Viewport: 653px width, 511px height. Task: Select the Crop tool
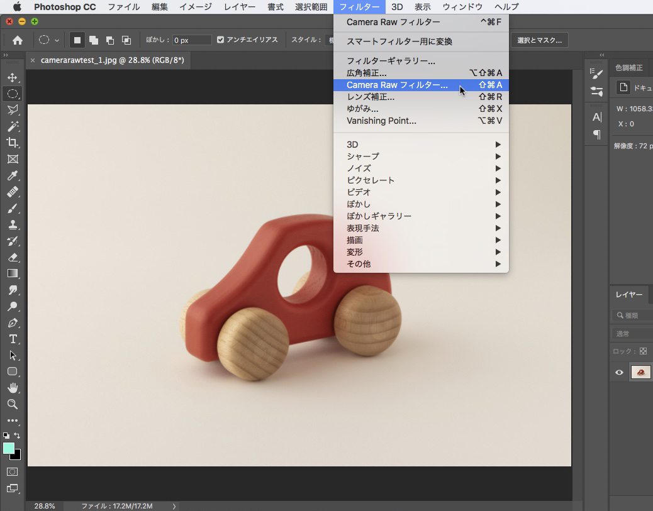pyautogui.click(x=12, y=143)
